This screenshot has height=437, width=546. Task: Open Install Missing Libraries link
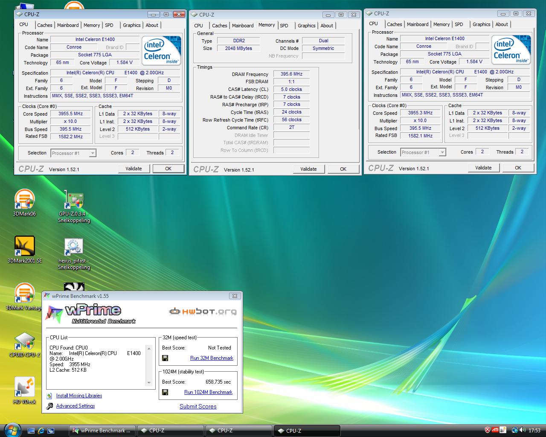click(x=79, y=396)
